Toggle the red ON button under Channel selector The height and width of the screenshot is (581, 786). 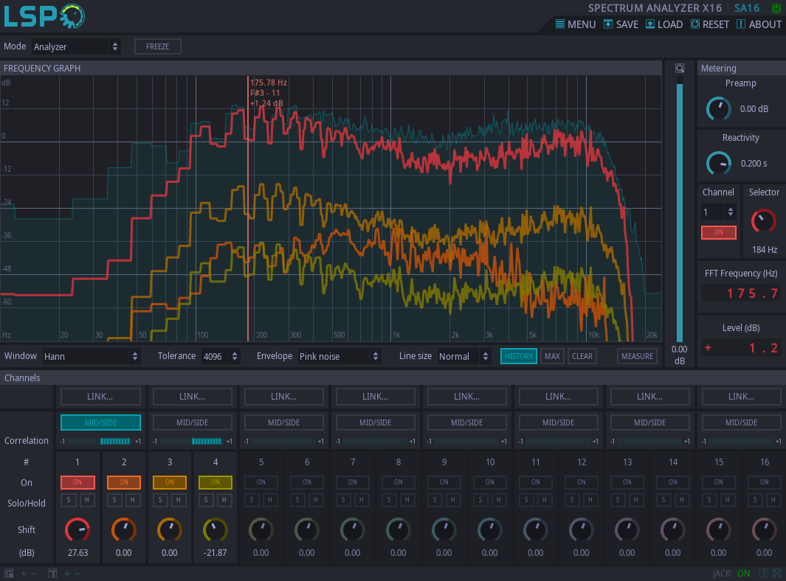point(718,232)
